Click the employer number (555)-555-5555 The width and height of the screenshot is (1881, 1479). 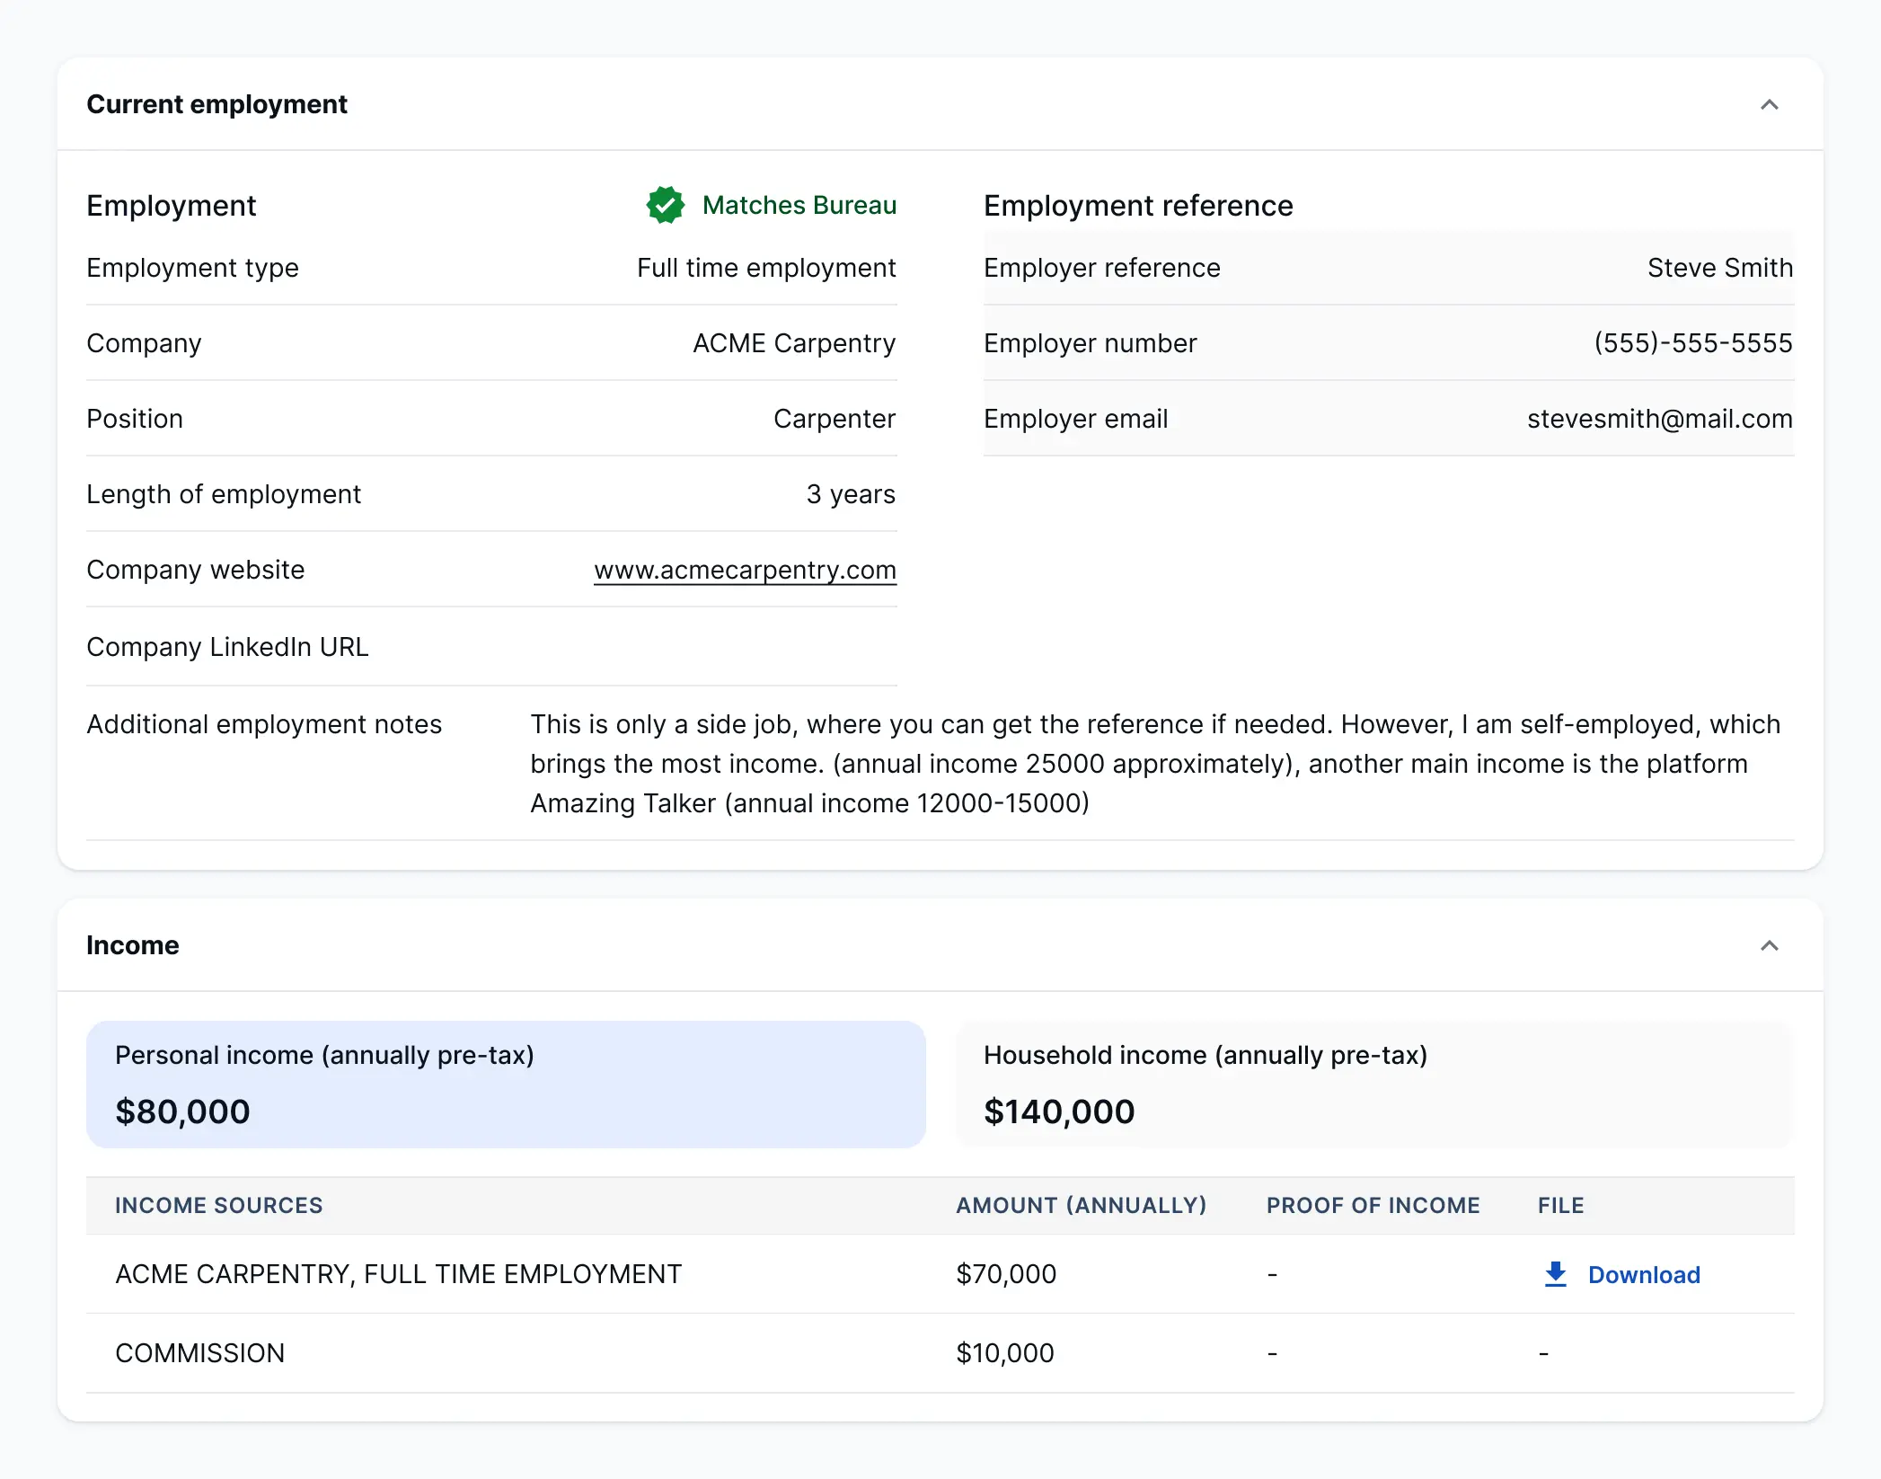1692,343
